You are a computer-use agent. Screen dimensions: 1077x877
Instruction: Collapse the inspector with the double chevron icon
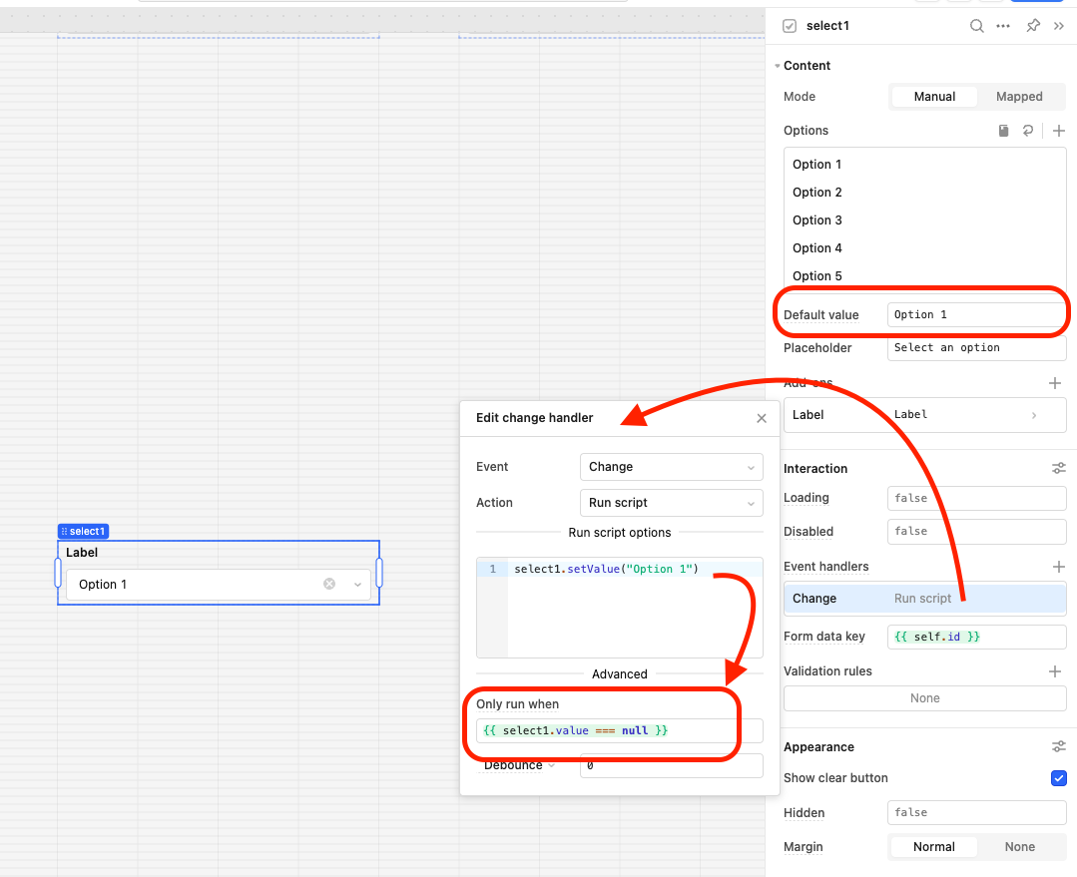[1059, 26]
